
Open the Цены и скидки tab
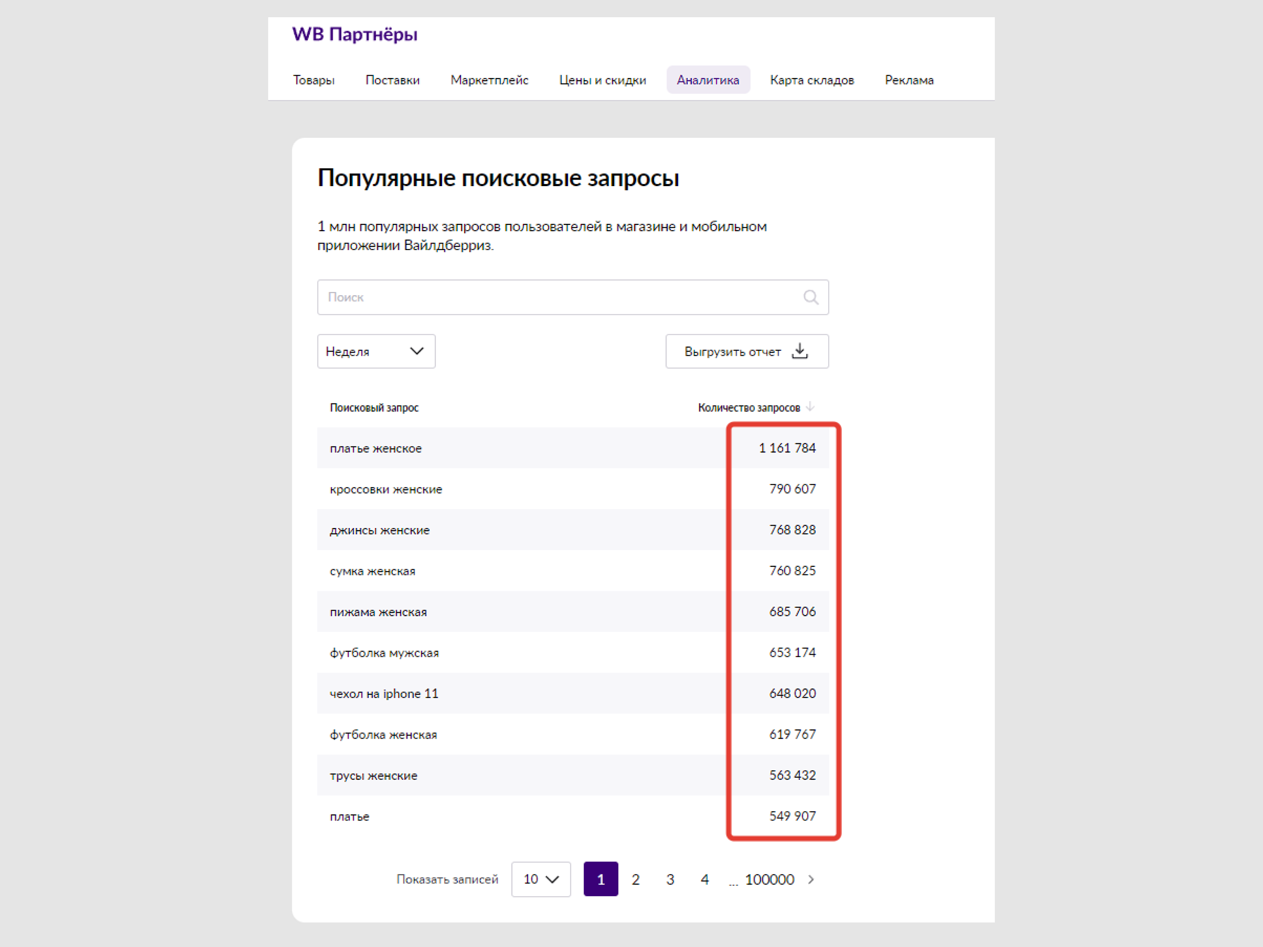click(x=602, y=80)
